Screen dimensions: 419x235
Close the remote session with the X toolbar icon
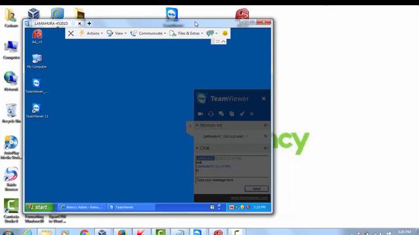71,33
